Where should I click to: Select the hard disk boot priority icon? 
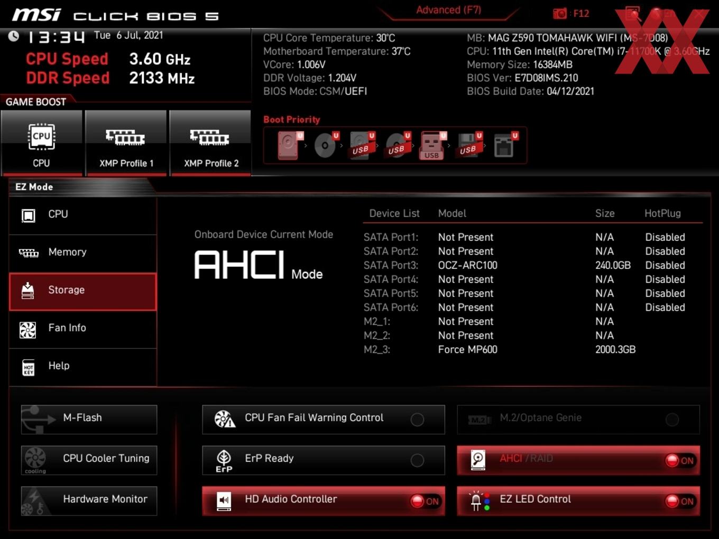pyautogui.click(x=290, y=145)
